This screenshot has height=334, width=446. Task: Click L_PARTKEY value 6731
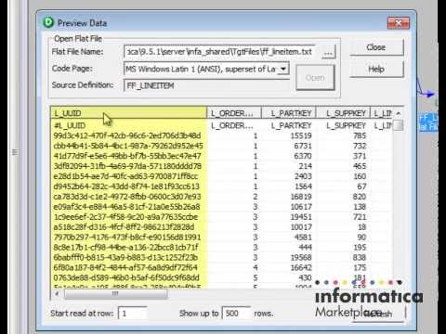point(303,146)
